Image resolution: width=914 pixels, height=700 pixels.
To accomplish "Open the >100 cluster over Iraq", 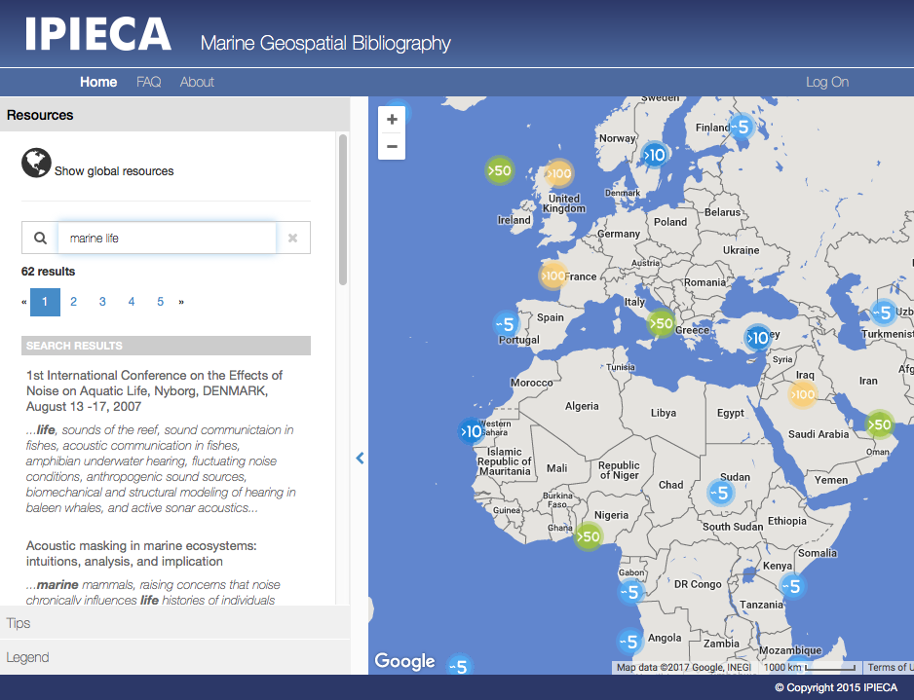I will pos(803,394).
